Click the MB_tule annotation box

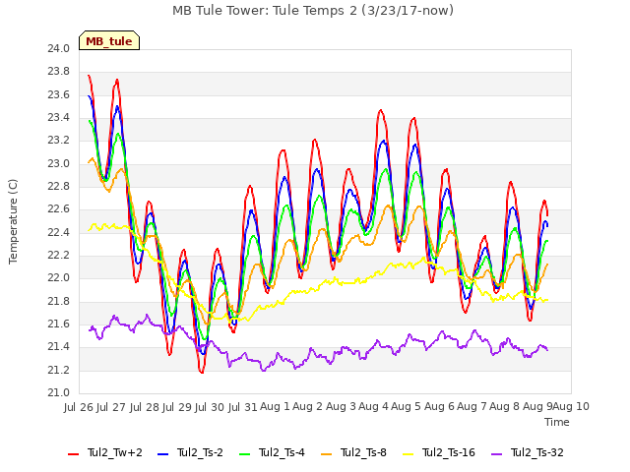pyautogui.click(x=109, y=40)
